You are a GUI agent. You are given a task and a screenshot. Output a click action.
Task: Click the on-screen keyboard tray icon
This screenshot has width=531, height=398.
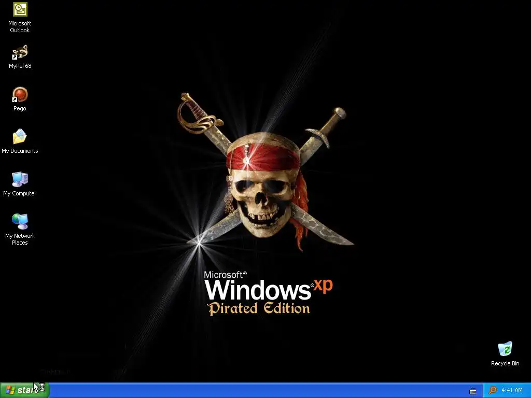473,391
